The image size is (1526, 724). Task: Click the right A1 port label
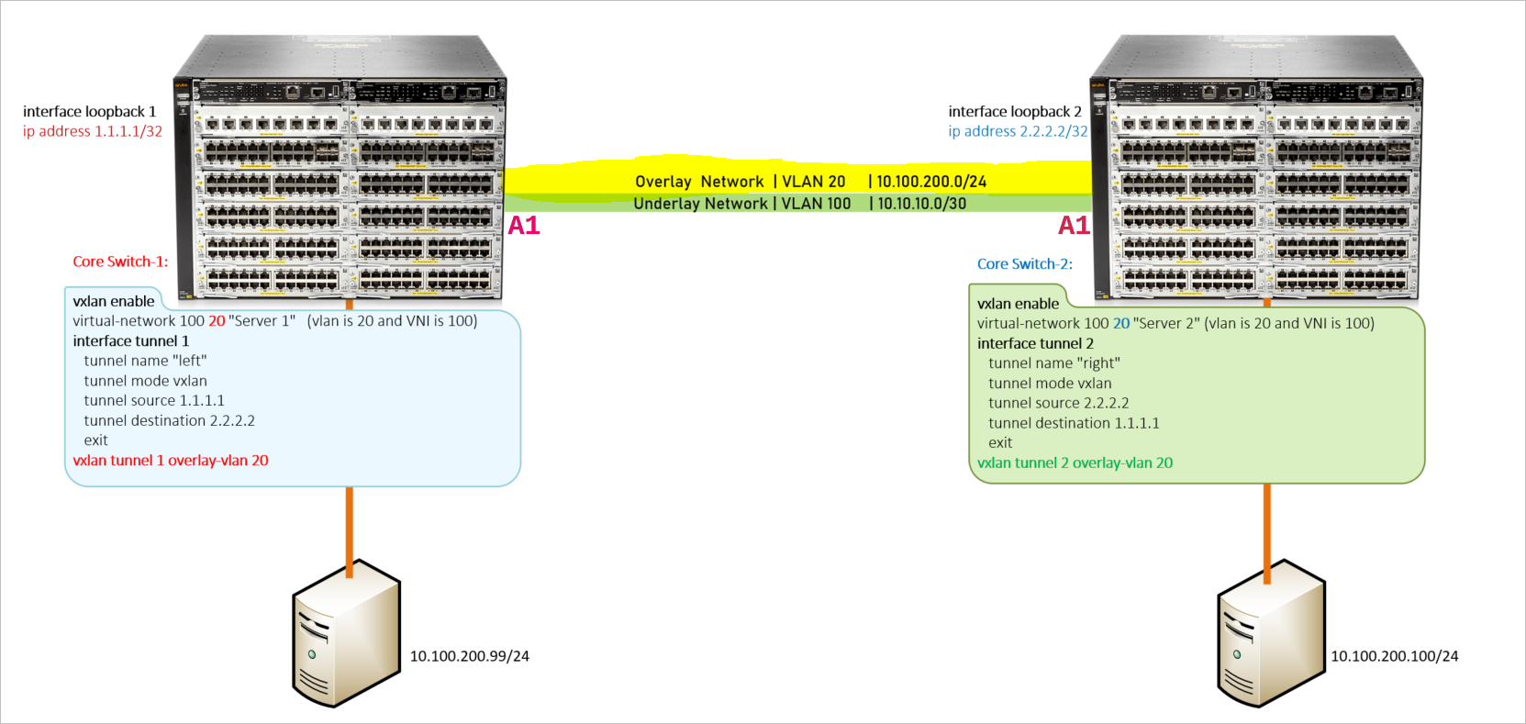[x=1074, y=226]
